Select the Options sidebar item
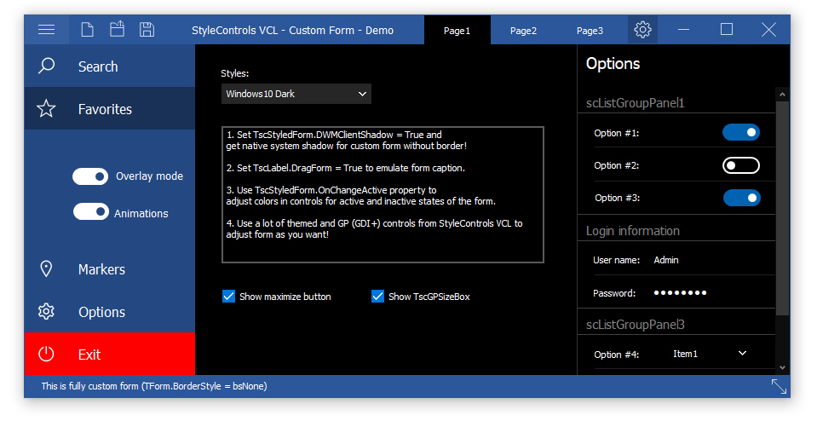This screenshot has width=817, height=421. [x=109, y=312]
